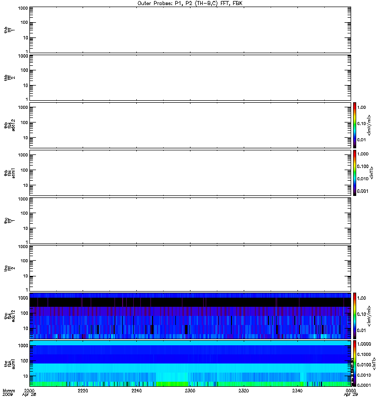Click the thb fbk edc12 mV/m color bar
Image resolution: width=380 pixels, height=405 pixels.
click(355, 125)
